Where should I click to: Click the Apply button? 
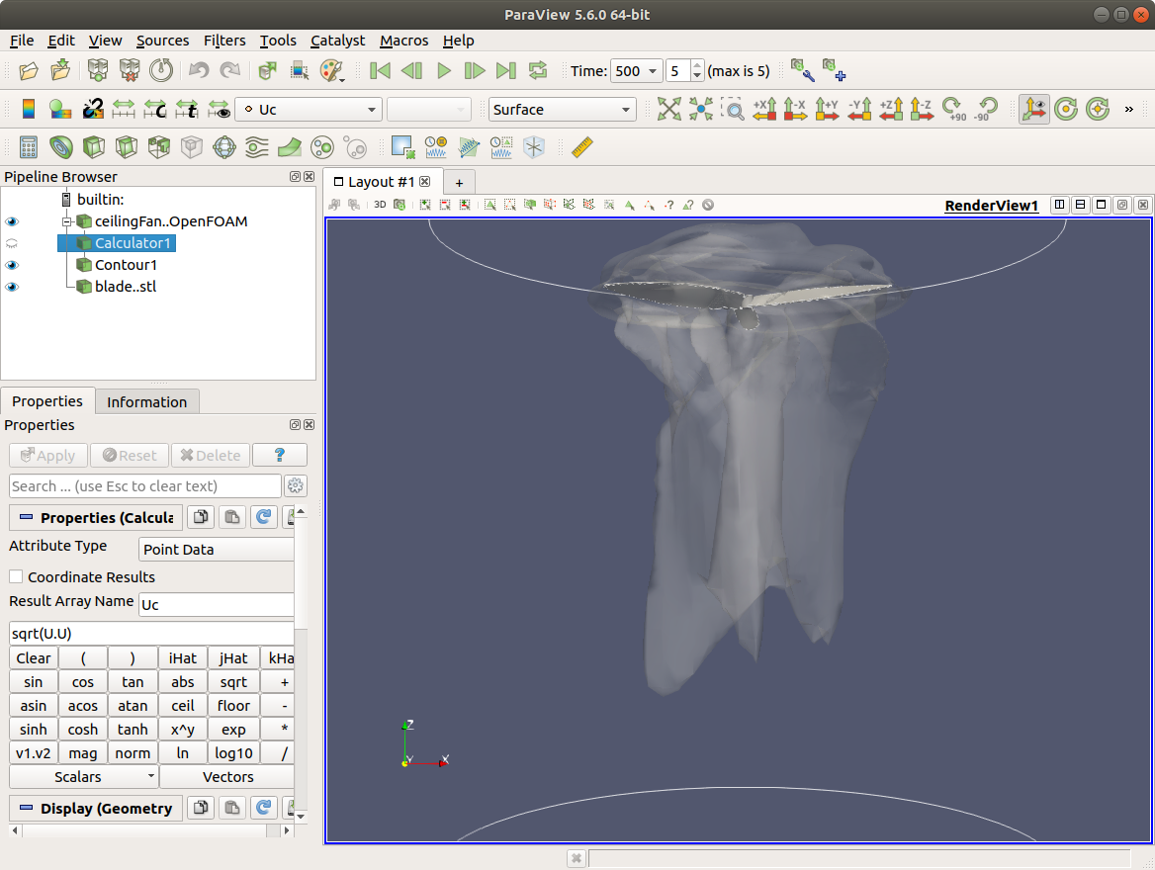(x=47, y=455)
